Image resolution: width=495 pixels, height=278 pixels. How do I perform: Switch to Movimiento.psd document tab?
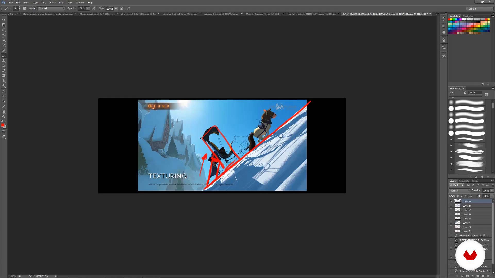click(x=97, y=14)
